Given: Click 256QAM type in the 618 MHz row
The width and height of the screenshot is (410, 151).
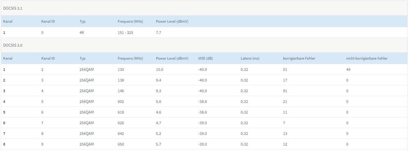Looking at the screenshot, I should pos(87,112).
